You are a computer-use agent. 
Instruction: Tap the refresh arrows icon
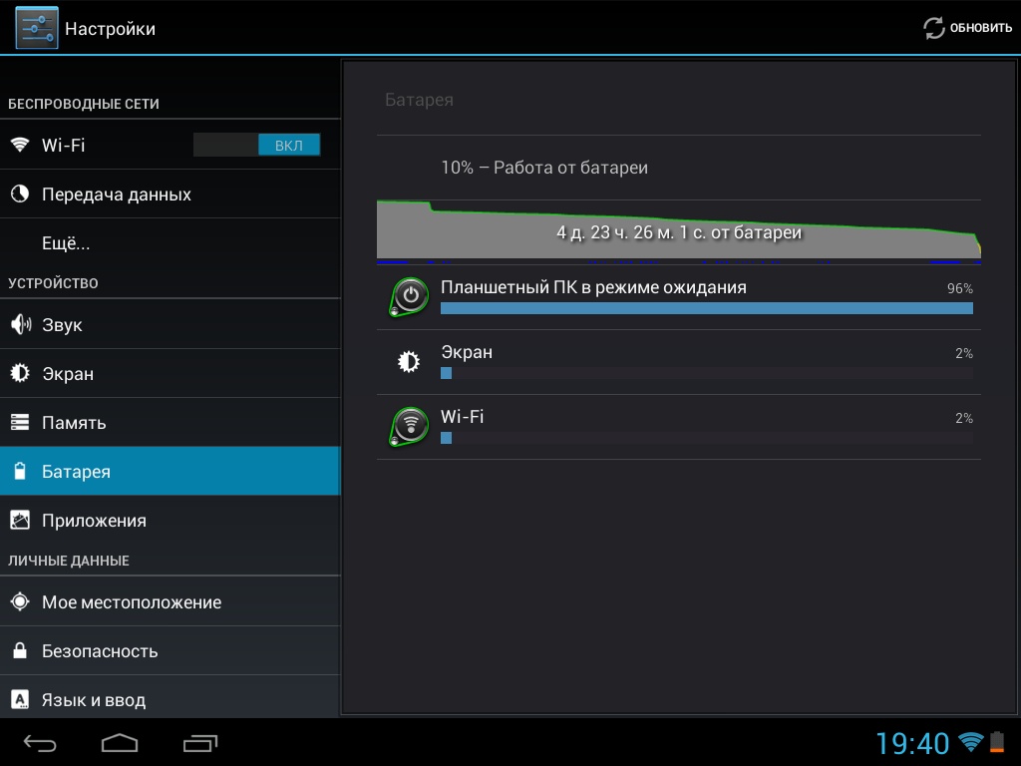934,28
